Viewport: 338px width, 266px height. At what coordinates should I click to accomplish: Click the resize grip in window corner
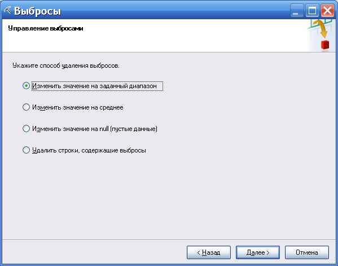[x=333, y=261]
